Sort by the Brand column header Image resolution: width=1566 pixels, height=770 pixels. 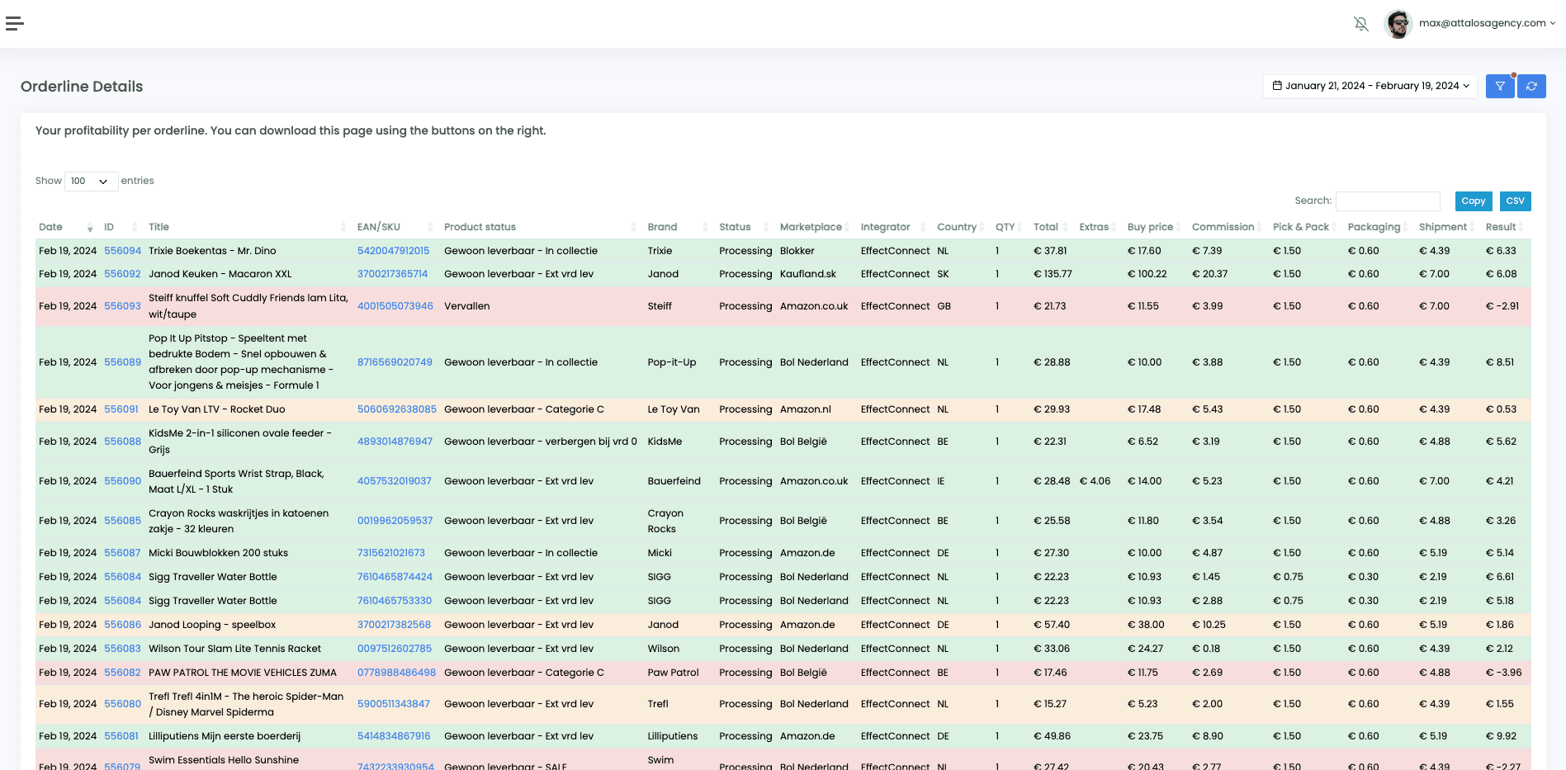click(678, 227)
